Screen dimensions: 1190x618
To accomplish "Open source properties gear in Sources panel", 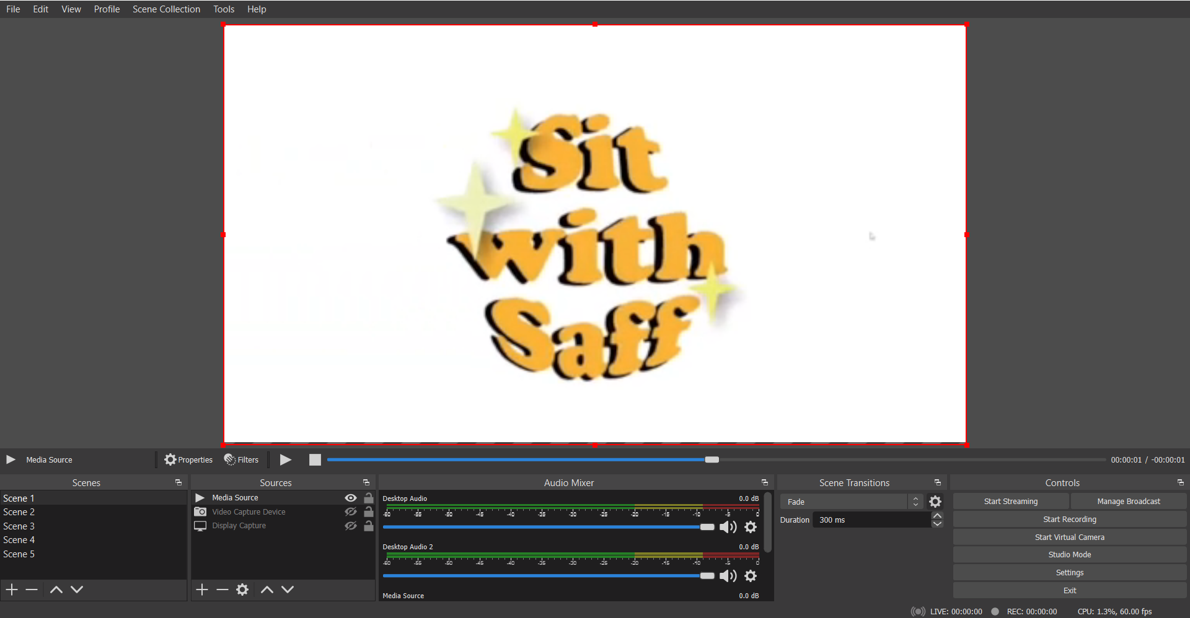I will click(242, 590).
